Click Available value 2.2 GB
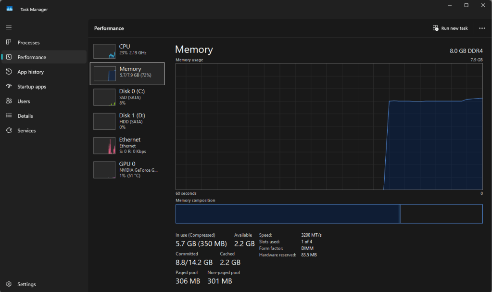This screenshot has height=292, width=492. pyautogui.click(x=244, y=243)
